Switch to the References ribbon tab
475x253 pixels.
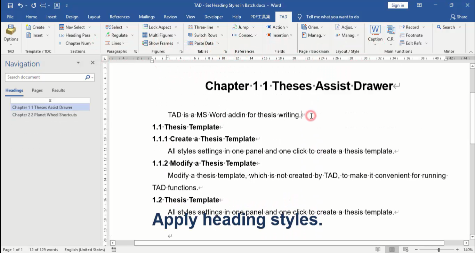120,17
